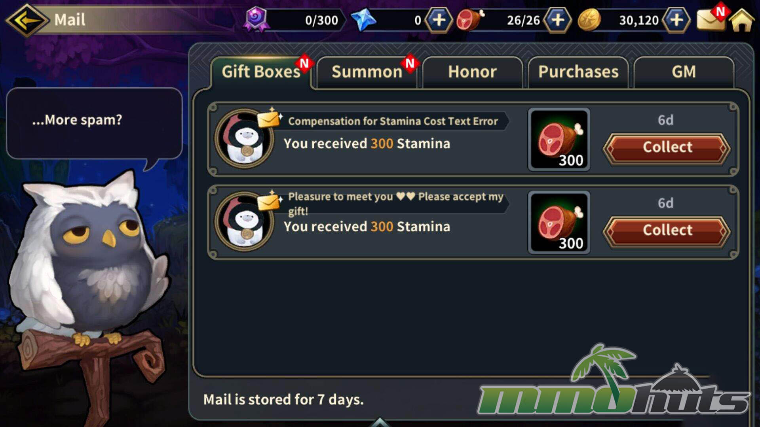Select the Purchases tab
760x427 pixels.
click(x=578, y=72)
